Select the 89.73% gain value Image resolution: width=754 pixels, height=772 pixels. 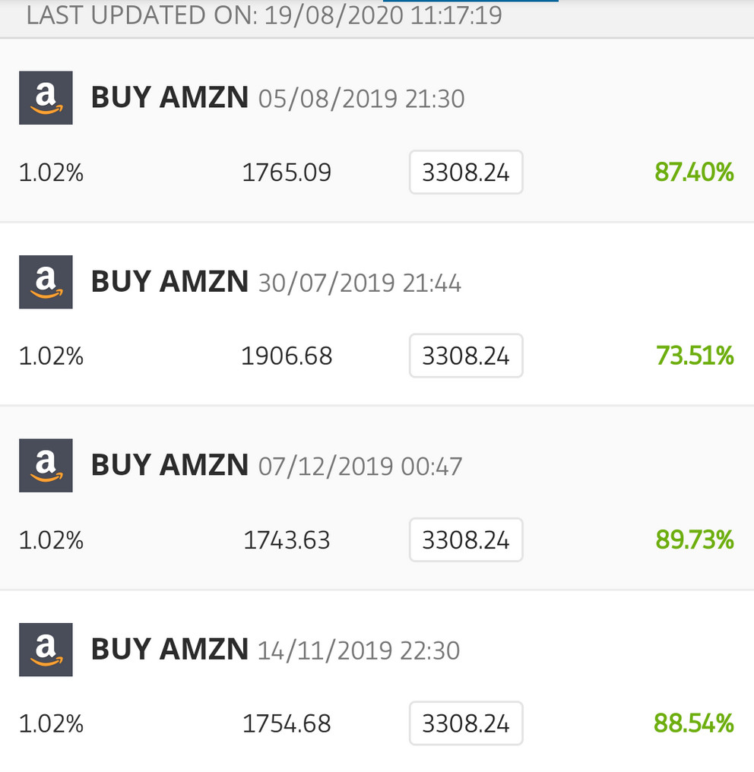tap(695, 539)
